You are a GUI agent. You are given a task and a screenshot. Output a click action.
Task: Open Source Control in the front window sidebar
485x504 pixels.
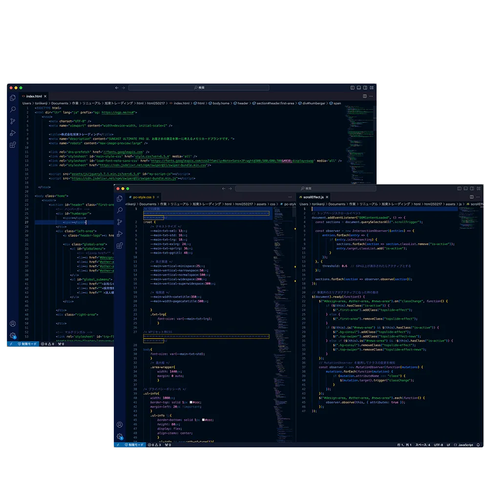click(120, 222)
